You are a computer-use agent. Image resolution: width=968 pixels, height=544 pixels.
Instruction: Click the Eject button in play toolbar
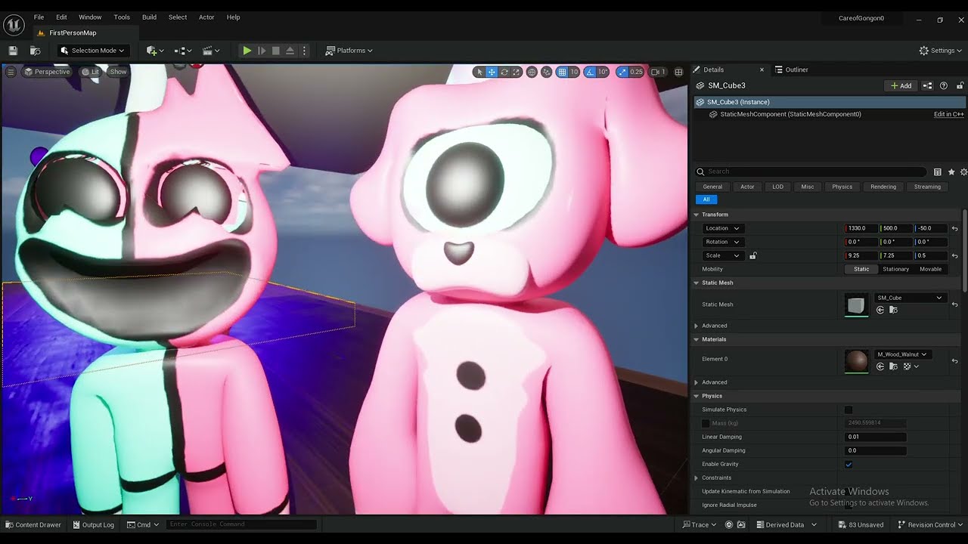tap(290, 51)
